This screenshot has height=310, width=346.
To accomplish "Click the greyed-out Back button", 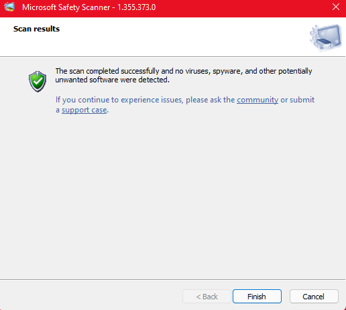I will click(207, 297).
